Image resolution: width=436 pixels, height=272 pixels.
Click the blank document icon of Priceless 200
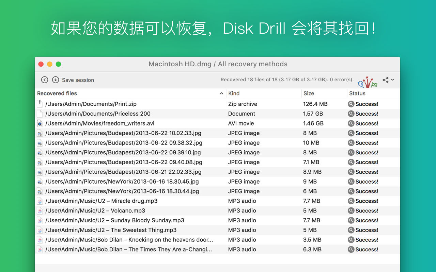[x=40, y=114]
